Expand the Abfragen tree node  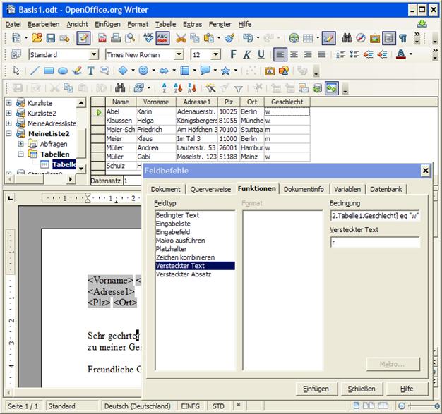pyautogui.click(x=20, y=143)
